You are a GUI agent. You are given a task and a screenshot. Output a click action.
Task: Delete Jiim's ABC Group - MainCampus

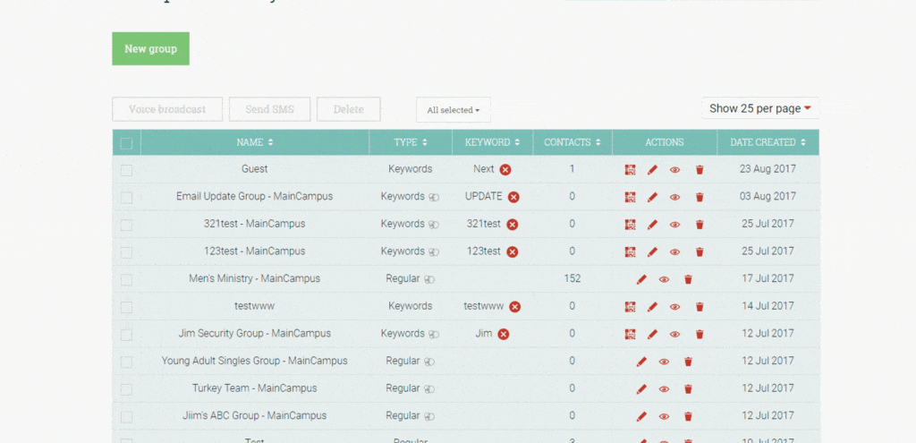(x=688, y=417)
